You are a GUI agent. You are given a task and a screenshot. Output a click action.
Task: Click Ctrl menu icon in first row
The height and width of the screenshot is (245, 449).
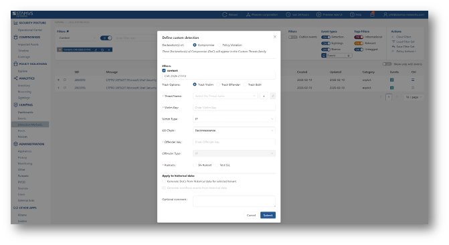413,80
